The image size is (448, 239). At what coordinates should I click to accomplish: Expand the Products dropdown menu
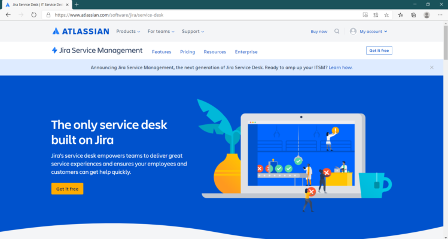click(x=128, y=32)
